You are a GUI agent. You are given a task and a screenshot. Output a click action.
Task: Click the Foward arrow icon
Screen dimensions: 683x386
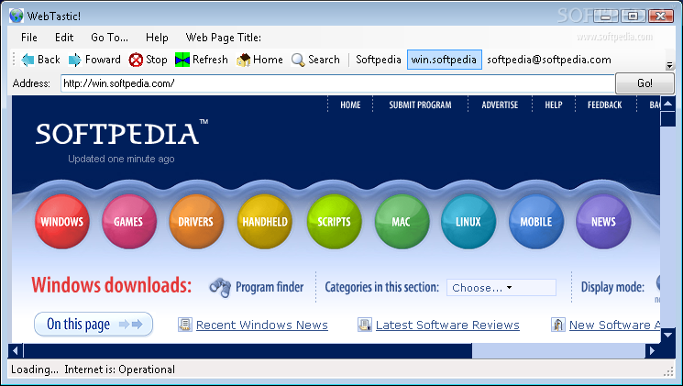pyautogui.click(x=75, y=60)
